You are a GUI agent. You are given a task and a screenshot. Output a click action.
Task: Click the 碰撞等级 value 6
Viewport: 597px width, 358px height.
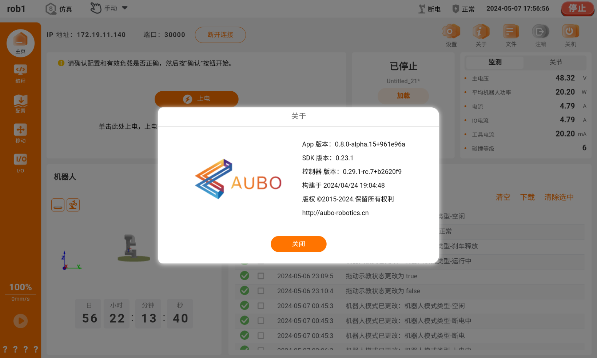click(584, 148)
